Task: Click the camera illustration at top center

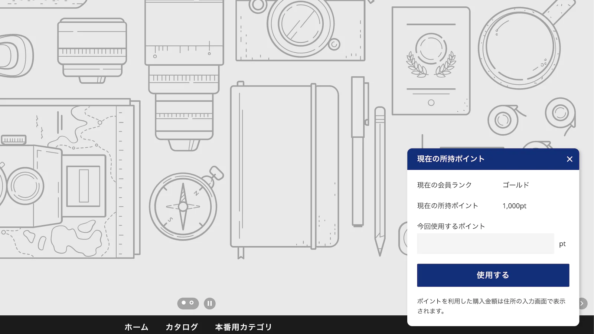Action: point(300,30)
